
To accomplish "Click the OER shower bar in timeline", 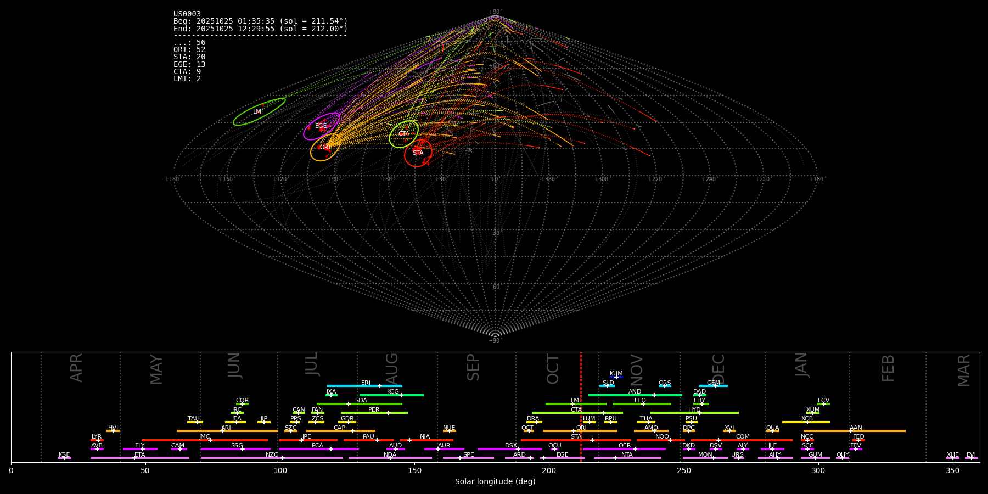I will pyautogui.click(x=624, y=449).
